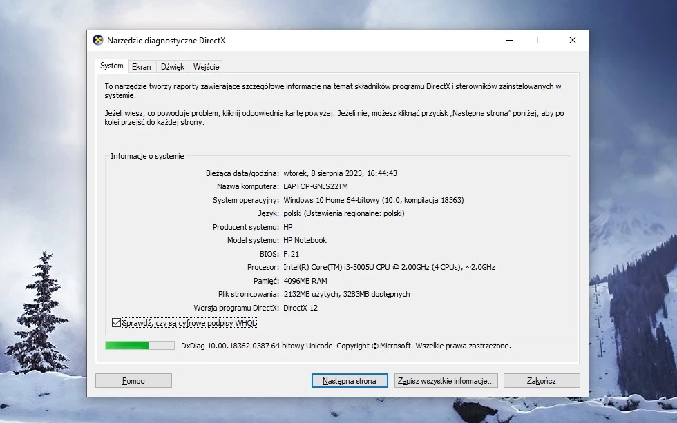Click the green progress bar
The height and width of the screenshot is (423, 677).
coord(140,346)
